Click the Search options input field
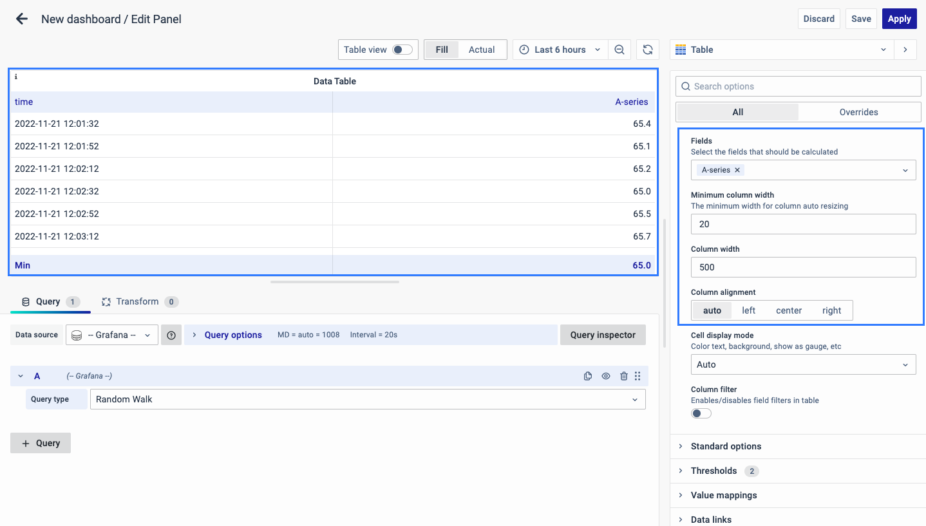This screenshot has width=926, height=526. click(x=798, y=86)
